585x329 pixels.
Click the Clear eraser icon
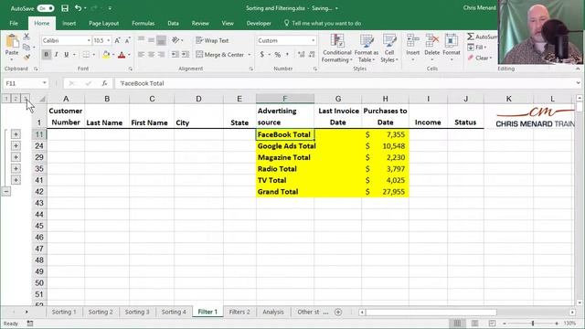[471, 58]
